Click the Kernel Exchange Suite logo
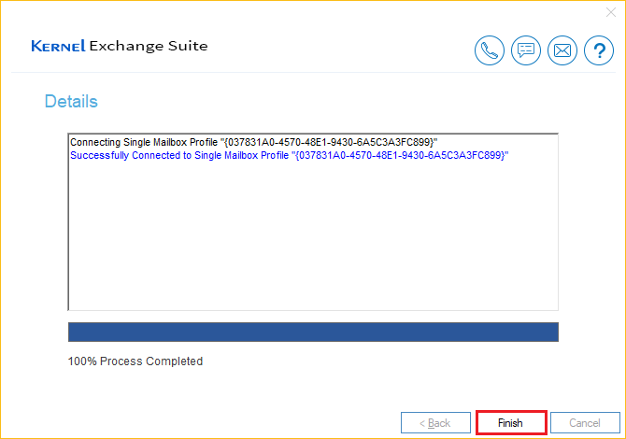Screen dimensions: 626x439 coord(120,46)
